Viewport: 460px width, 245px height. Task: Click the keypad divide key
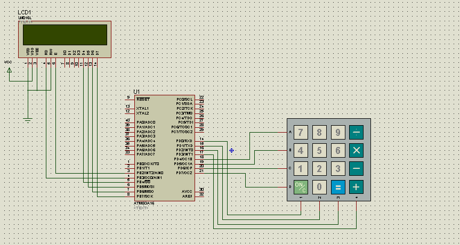pyautogui.click(x=356, y=133)
